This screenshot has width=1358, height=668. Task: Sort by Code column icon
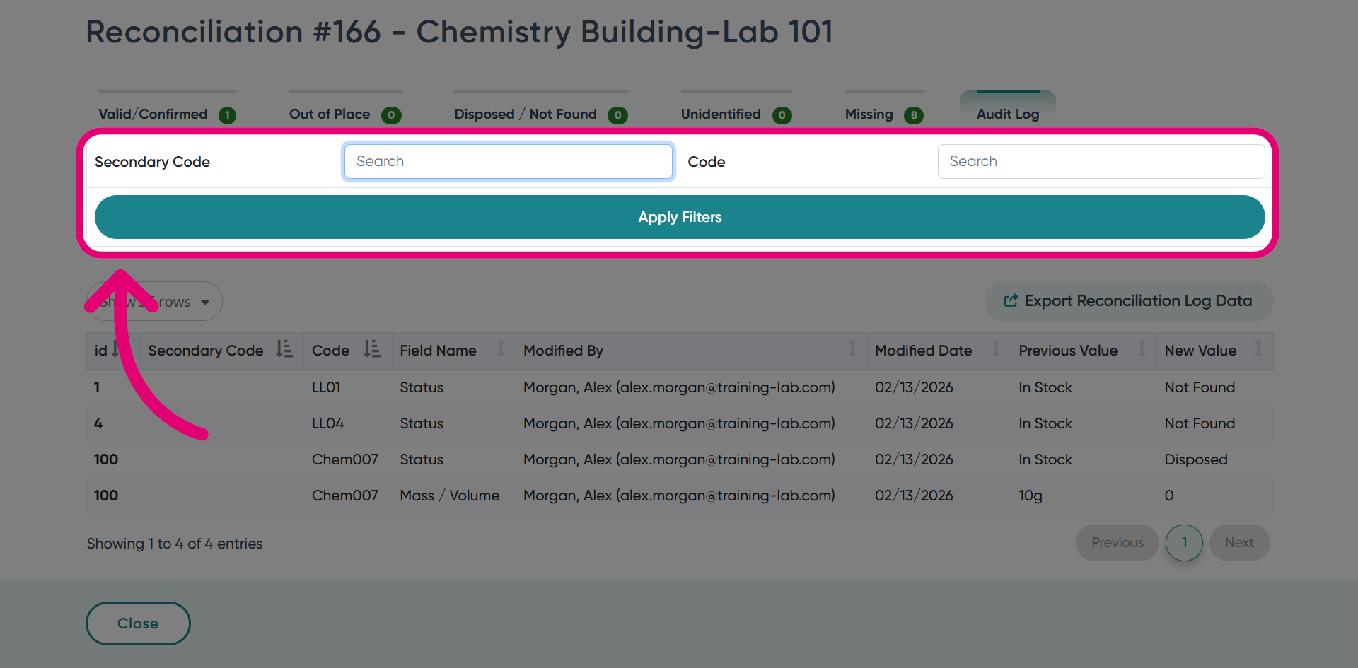point(372,349)
